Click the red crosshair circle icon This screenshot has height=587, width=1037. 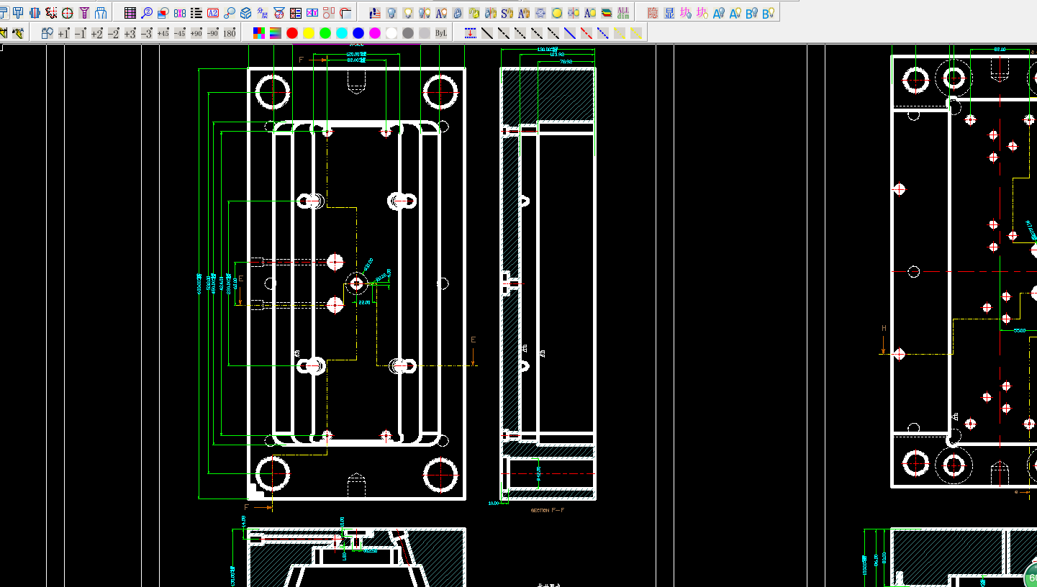click(x=68, y=13)
